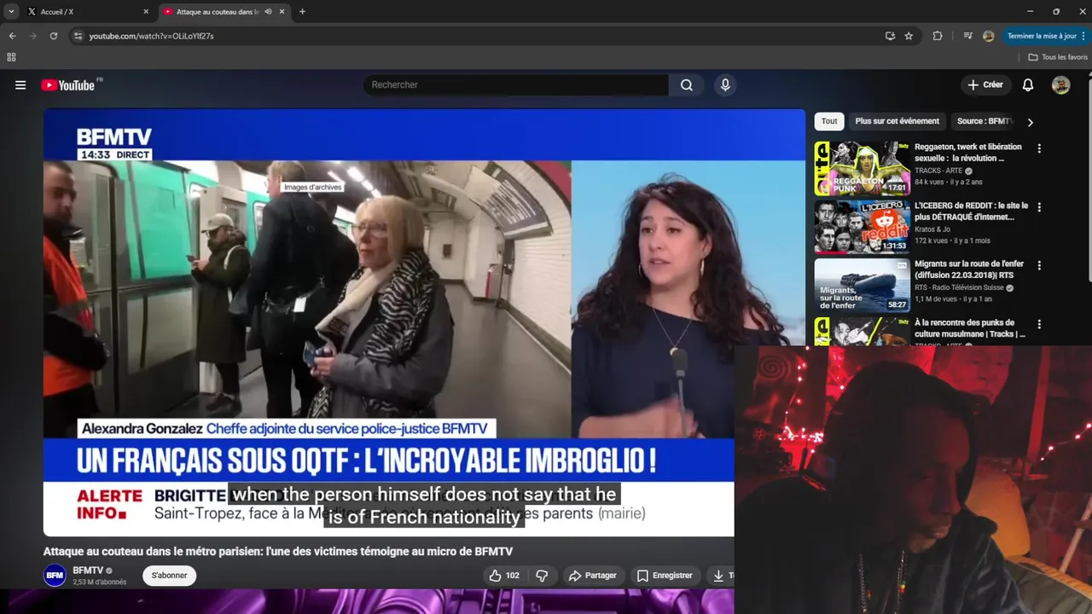Go to YouTube home via logo

click(x=68, y=85)
